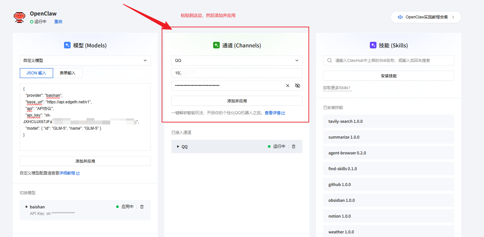Click the QQ app ID input field

pos(237,73)
